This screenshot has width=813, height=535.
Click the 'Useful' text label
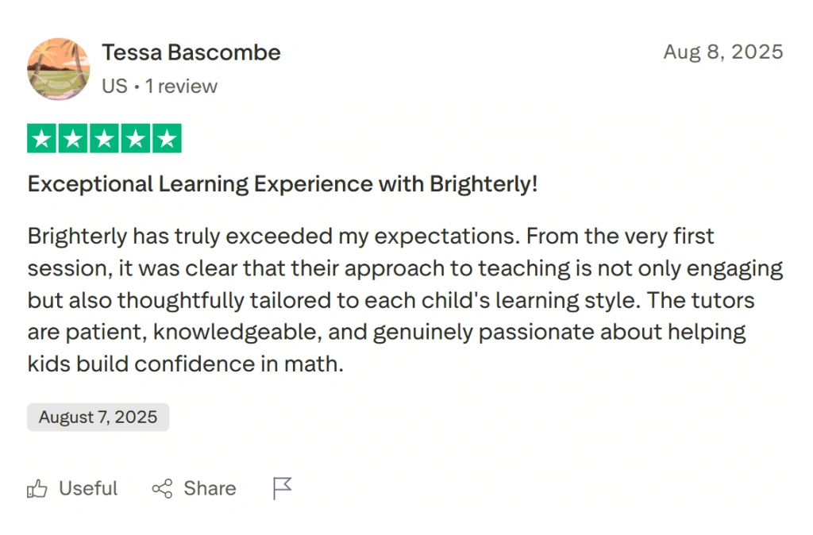pos(87,488)
